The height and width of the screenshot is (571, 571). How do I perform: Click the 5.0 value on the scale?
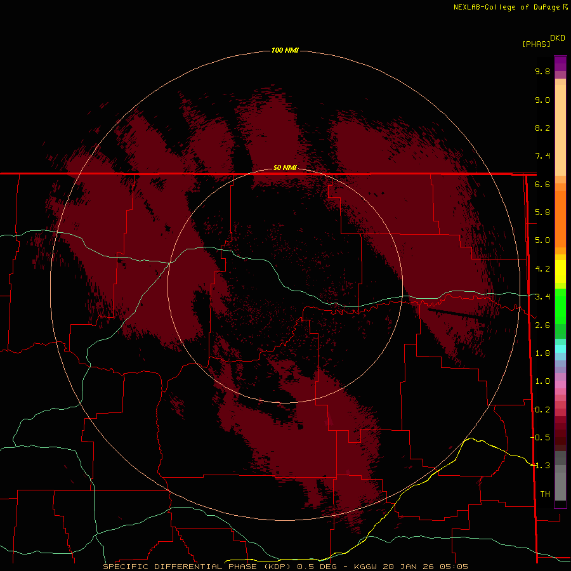(542, 240)
